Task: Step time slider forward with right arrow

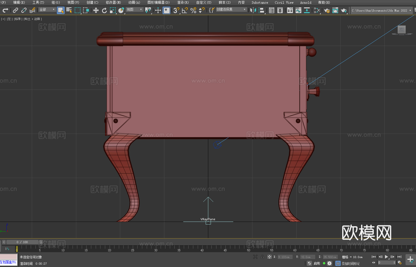Action: 41,242
